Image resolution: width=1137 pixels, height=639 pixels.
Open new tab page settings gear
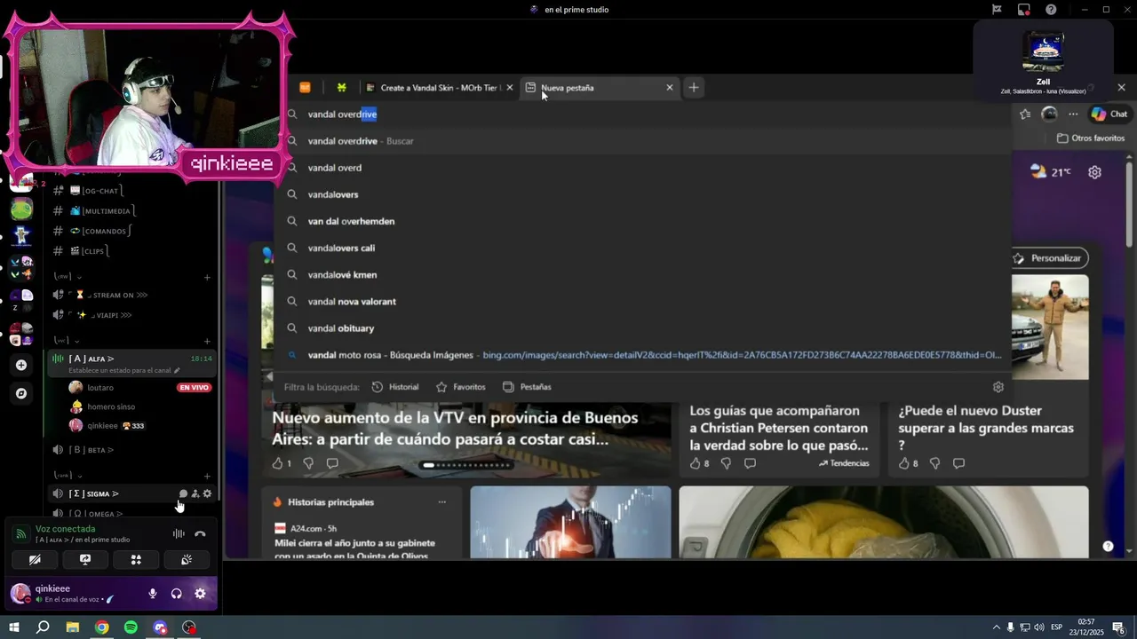[x=1094, y=172]
